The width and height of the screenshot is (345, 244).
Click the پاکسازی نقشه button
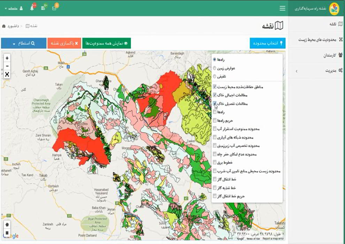click(64, 43)
